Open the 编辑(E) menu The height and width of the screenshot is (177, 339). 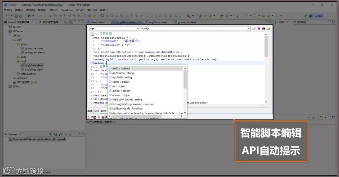pyautogui.click(x=19, y=10)
